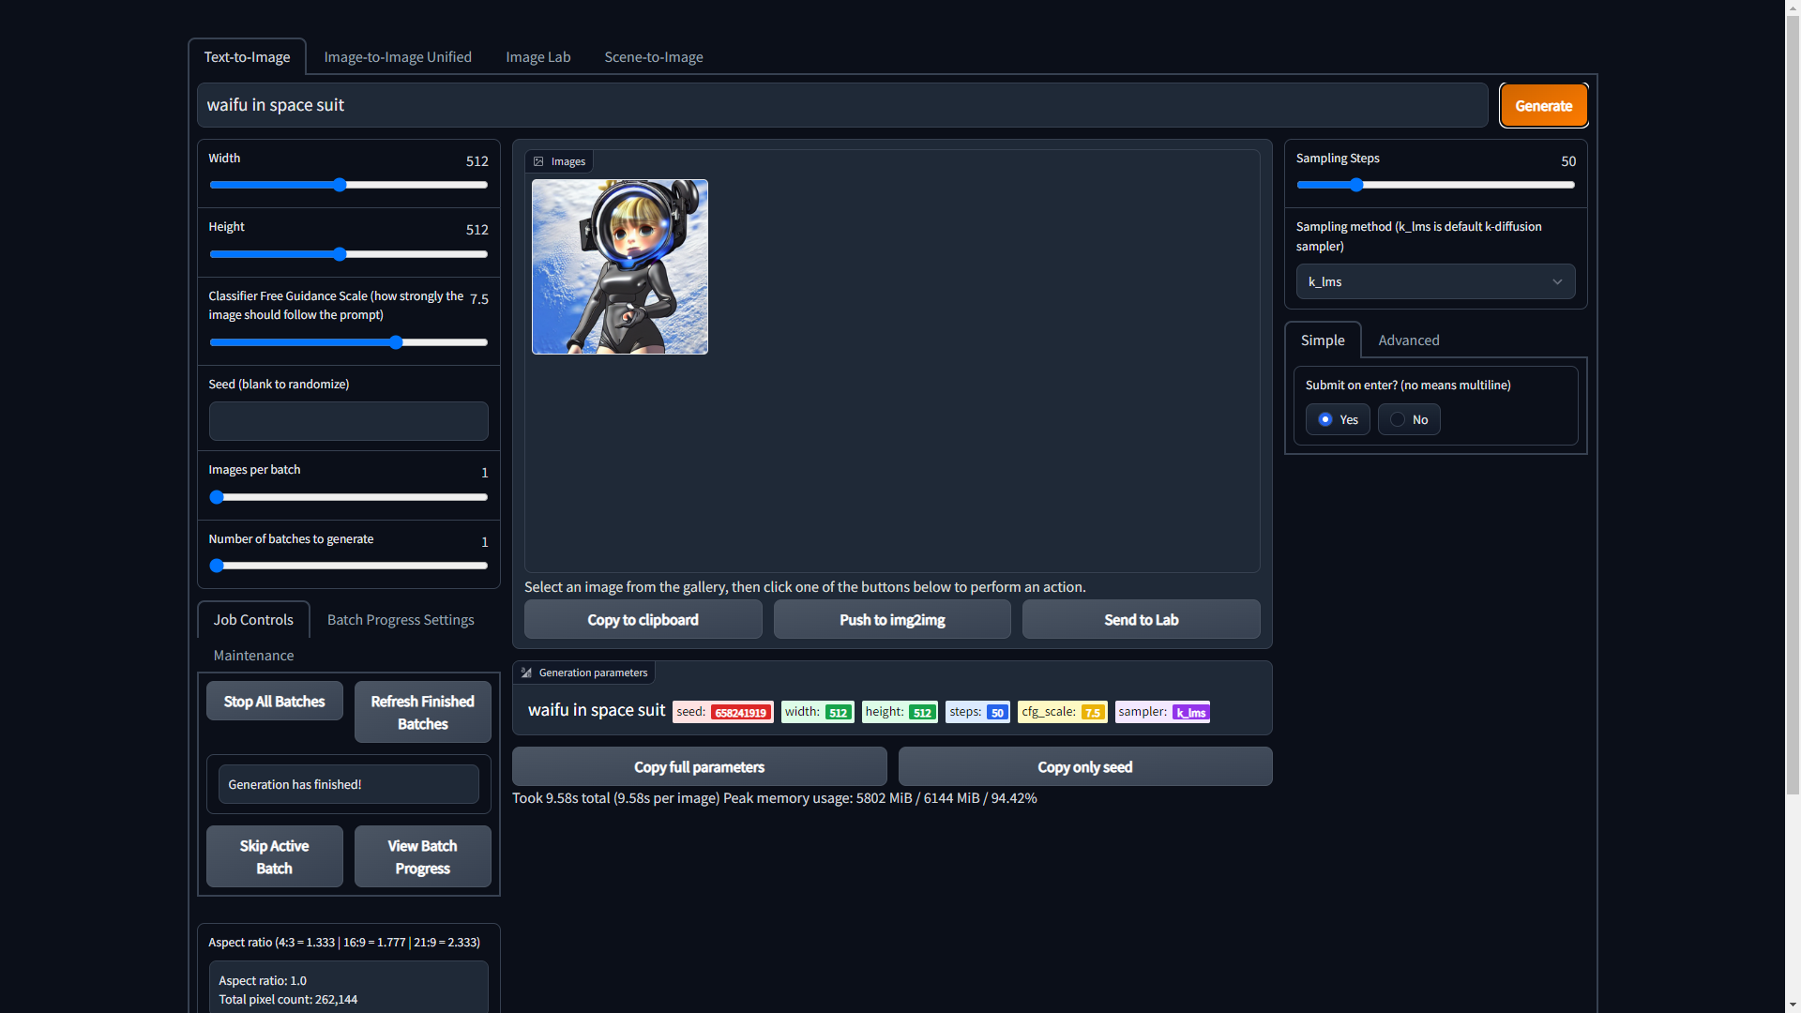The height and width of the screenshot is (1013, 1801).
Task: Click Copy to clipboard button
Action: 643,620
